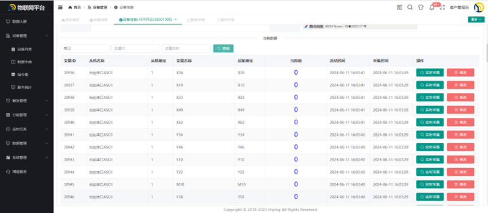The height and width of the screenshot is (213, 488).
Task: Click variable name cell X49
Action: pyautogui.click(x=179, y=110)
